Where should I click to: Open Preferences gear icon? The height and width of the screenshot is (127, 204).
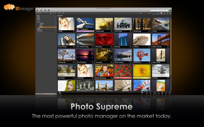[45, 10]
